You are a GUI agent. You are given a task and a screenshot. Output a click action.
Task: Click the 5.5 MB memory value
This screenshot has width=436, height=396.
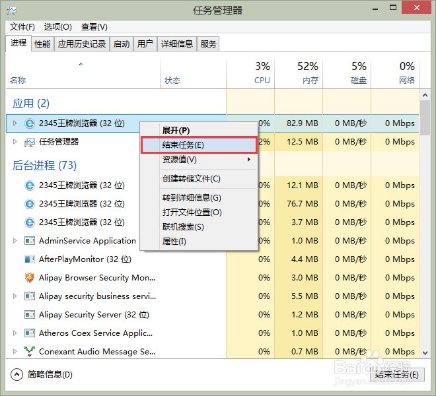pos(305,296)
